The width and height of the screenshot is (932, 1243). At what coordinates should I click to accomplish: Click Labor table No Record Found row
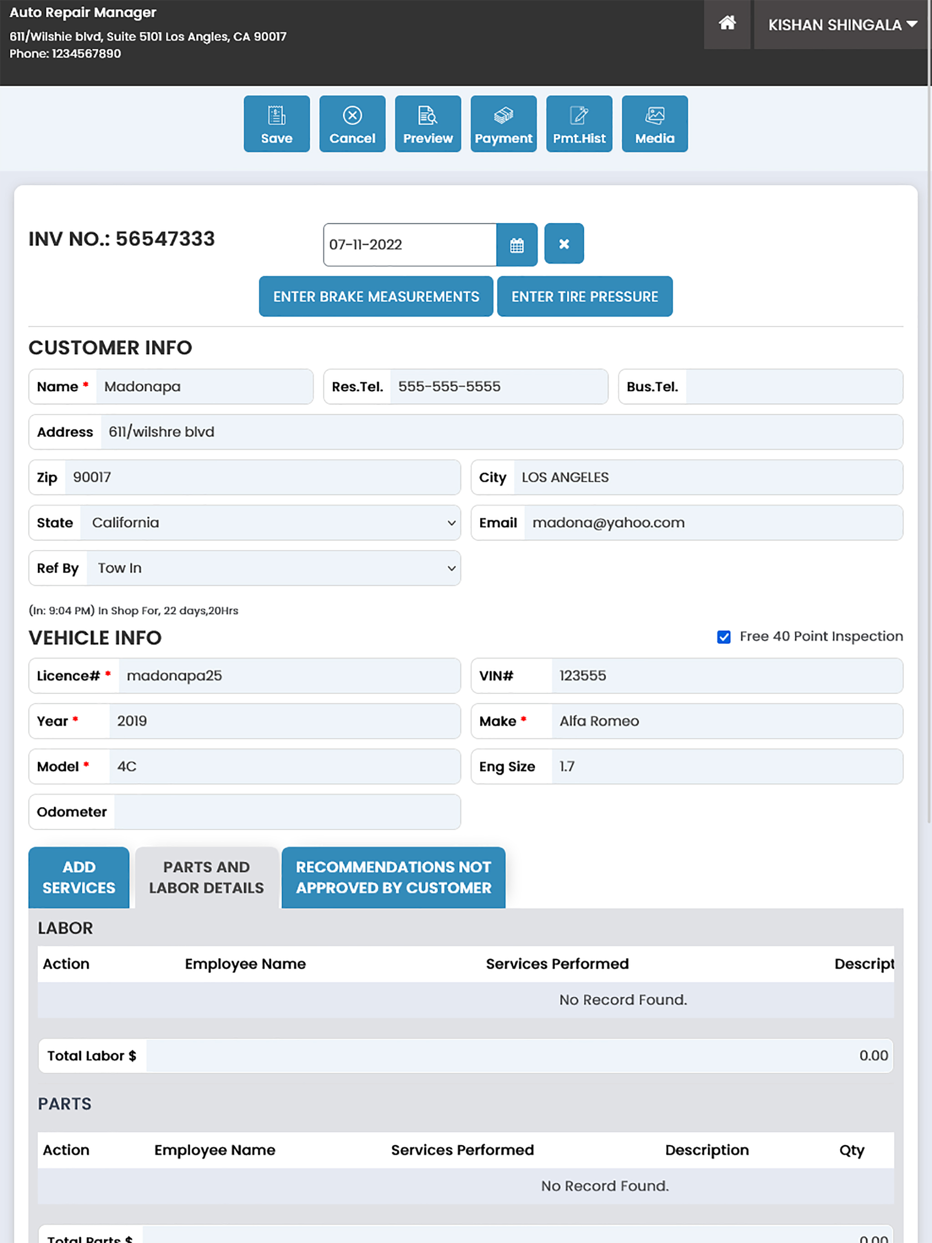(466, 1000)
